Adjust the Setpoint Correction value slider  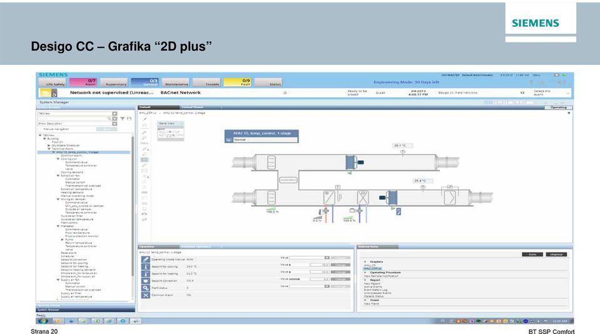(x=300, y=280)
